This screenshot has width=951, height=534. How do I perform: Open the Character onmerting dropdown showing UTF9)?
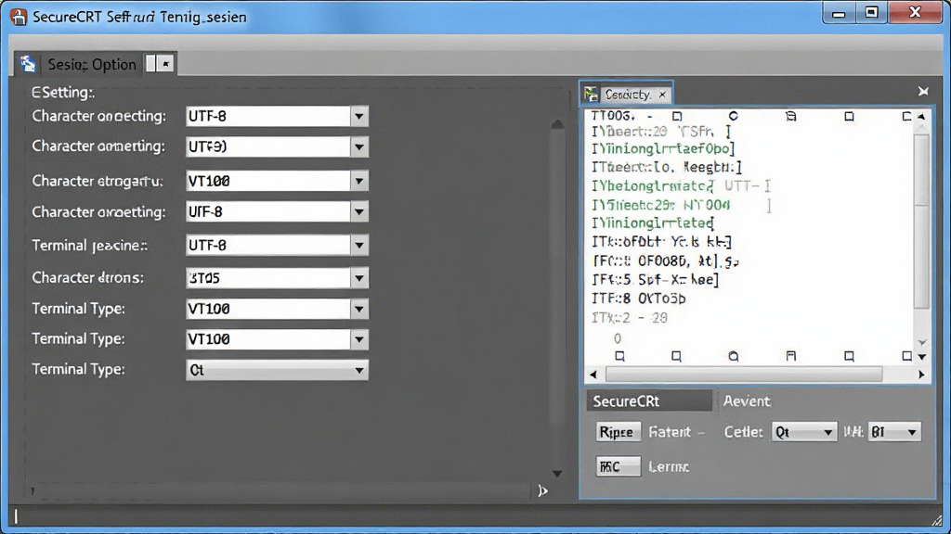coord(359,146)
